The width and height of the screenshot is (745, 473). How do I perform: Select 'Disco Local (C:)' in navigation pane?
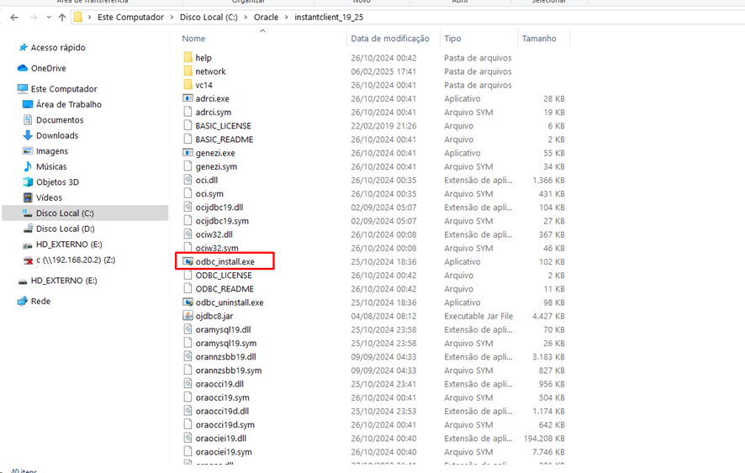coord(65,213)
